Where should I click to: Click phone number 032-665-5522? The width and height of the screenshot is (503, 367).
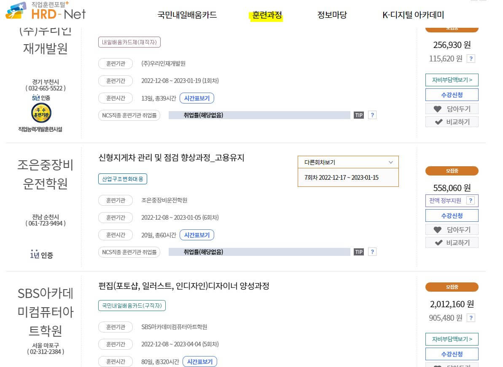pos(45,88)
